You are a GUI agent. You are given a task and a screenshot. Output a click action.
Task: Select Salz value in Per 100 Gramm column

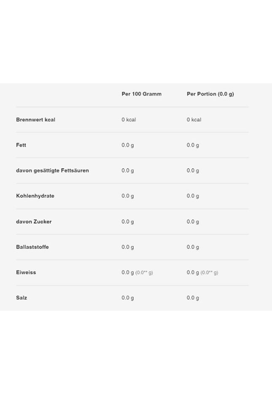click(x=128, y=298)
